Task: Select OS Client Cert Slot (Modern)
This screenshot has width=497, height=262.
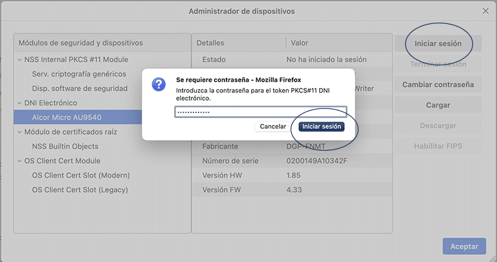Action: (x=81, y=175)
